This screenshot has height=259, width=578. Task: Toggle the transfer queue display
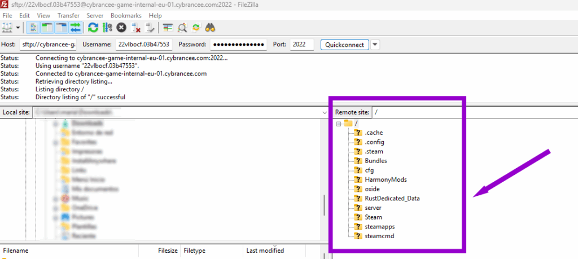click(x=75, y=28)
